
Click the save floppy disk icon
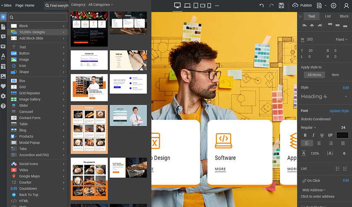click(281, 6)
